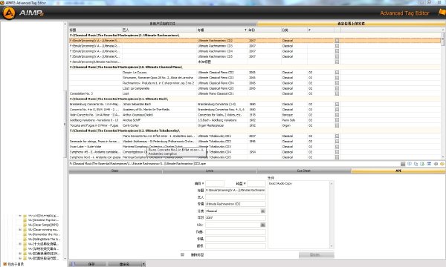This screenshot has height=267, width=446.
Task: Click the year field containing 2007
Action: (236, 218)
